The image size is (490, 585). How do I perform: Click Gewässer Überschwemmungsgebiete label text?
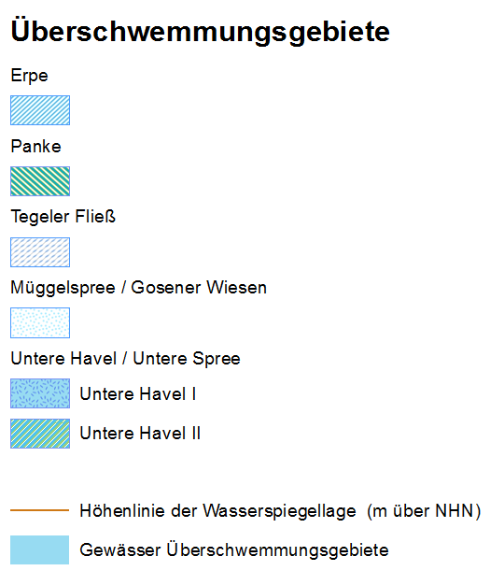(x=234, y=549)
